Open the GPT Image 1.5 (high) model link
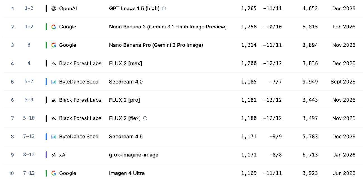This screenshot has width=363, height=181. tap(134, 9)
